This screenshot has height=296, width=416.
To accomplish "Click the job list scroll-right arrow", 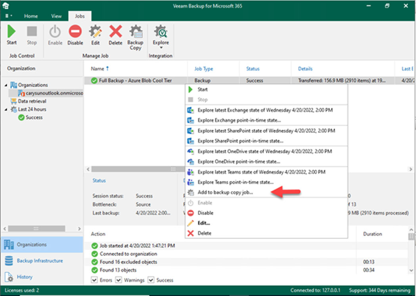I will (x=411, y=169).
